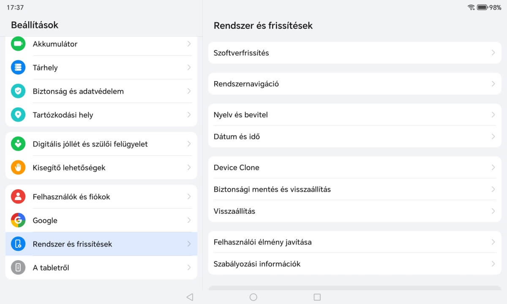Click the orange Kisegítő lehetőségek hand icon
The height and width of the screenshot is (304, 507).
pyautogui.click(x=18, y=168)
